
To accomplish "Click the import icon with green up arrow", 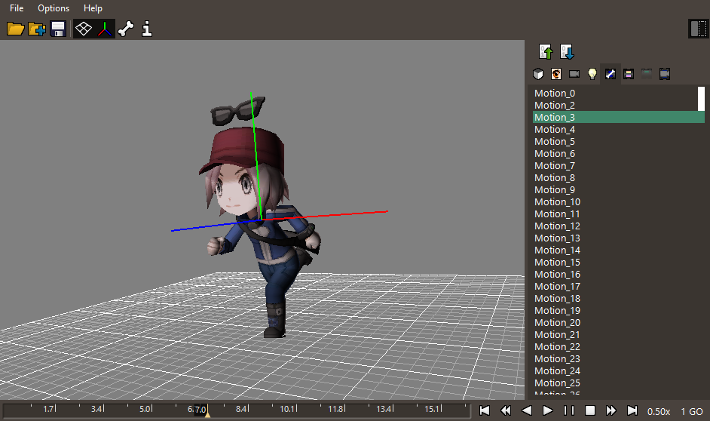I will click(x=546, y=51).
